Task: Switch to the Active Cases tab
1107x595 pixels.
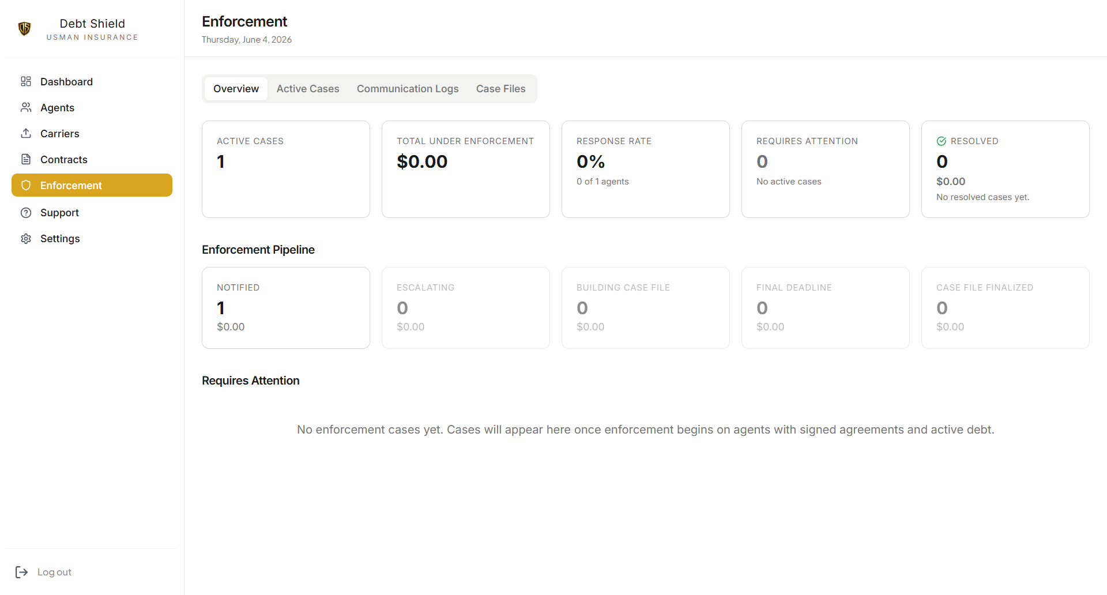Action: click(x=308, y=89)
